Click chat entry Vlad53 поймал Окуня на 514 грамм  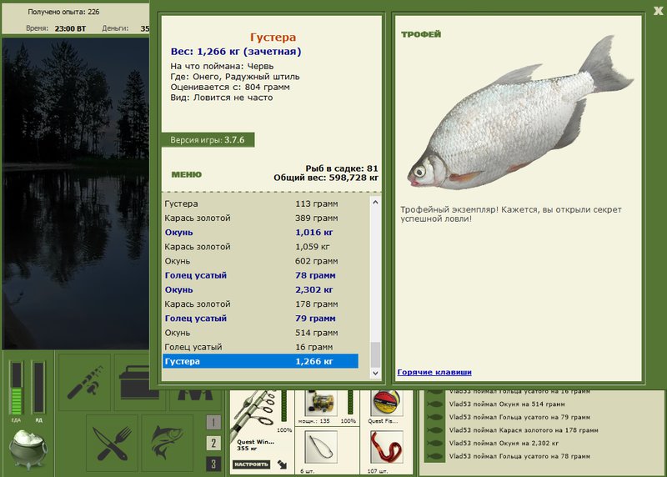[507, 404]
